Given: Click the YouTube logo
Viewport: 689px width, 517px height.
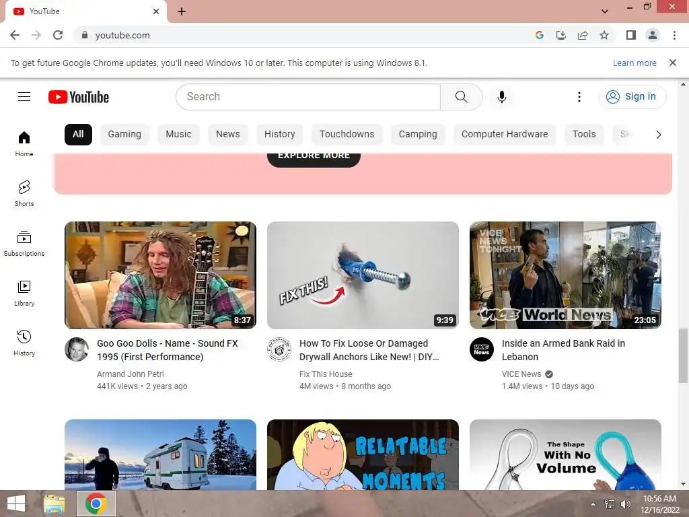Looking at the screenshot, I should pyautogui.click(x=79, y=97).
